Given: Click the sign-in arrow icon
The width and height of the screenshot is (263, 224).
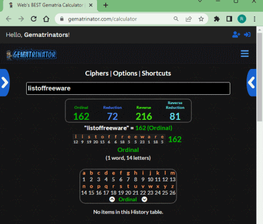Looking at the screenshot, I should click(247, 35).
